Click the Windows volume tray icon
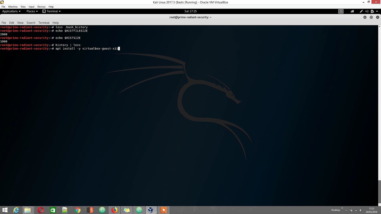Viewport: 381px width, 214px height. click(x=360, y=210)
